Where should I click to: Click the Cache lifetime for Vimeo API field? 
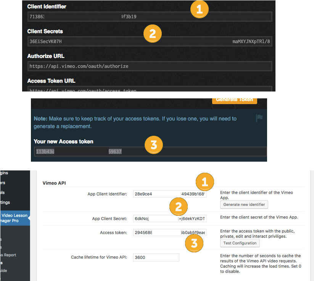tap(156, 257)
